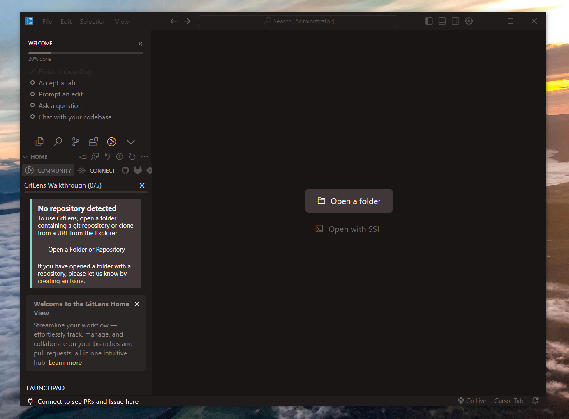Open more actions ellipsis in HOME header
Viewport: 569px width, 419px height.
click(144, 157)
